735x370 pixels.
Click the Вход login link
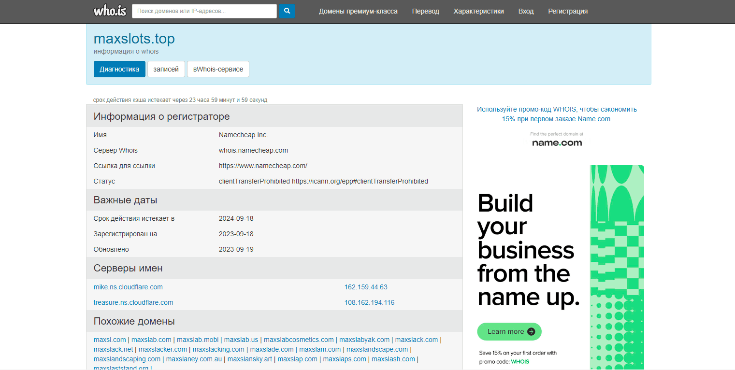point(526,11)
